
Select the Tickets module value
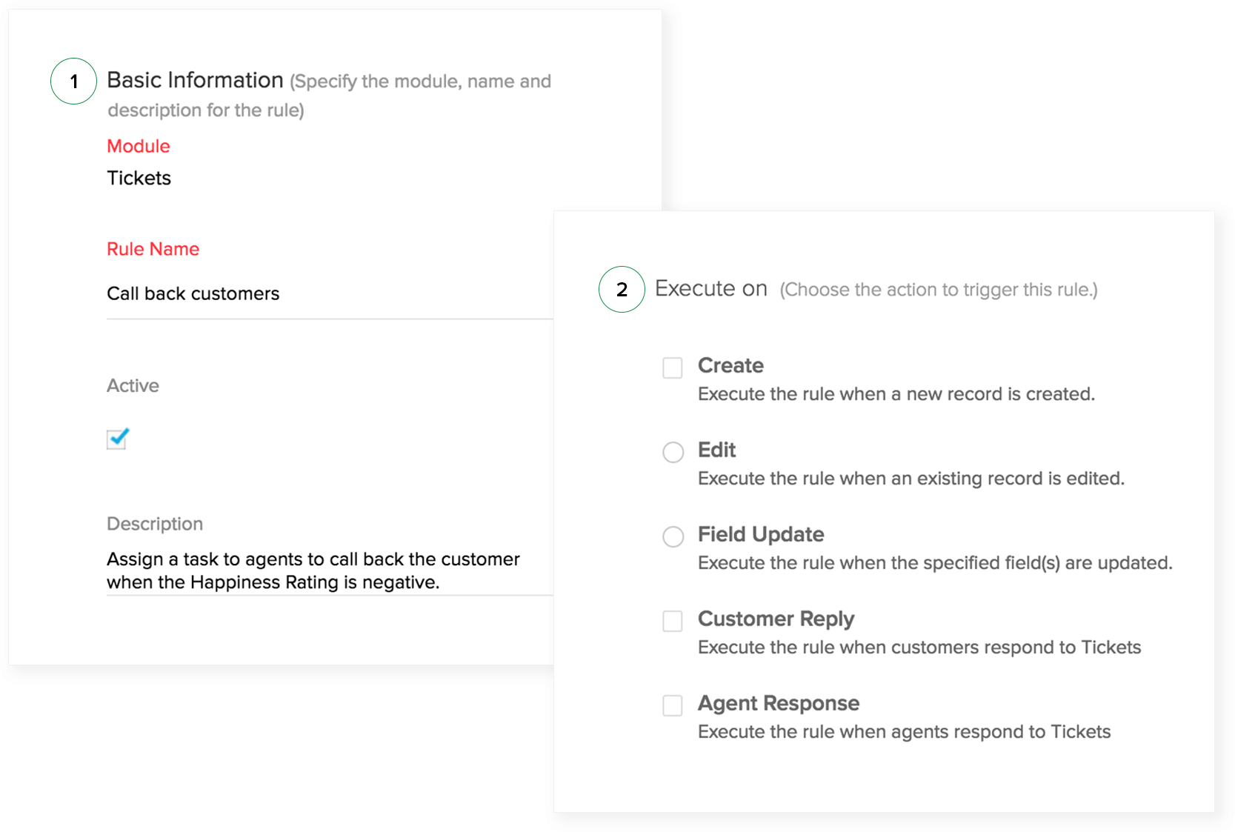[x=139, y=178]
